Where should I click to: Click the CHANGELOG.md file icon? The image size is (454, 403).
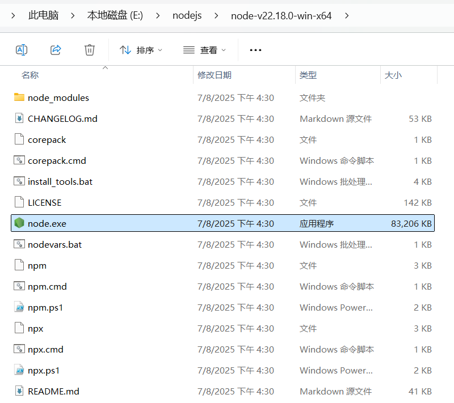pyautogui.click(x=19, y=118)
